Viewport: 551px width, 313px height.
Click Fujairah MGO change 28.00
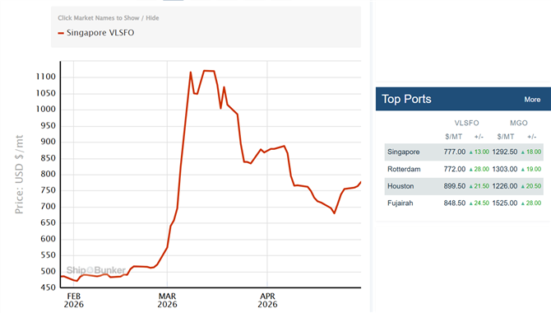pos(531,203)
